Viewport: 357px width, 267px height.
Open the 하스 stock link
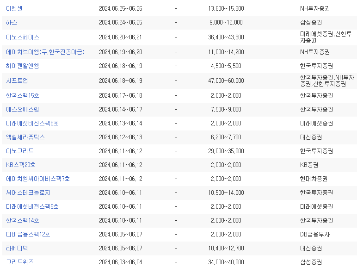pyautogui.click(x=12, y=23)
